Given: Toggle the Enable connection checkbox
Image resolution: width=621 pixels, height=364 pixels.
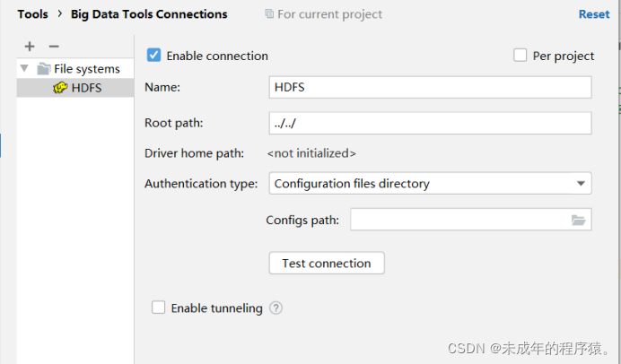Looking at the screenshot, I should 153,56.
